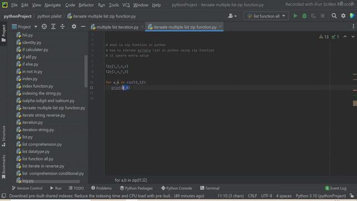Open the run configuration dropdown

[x=266, y=16]
